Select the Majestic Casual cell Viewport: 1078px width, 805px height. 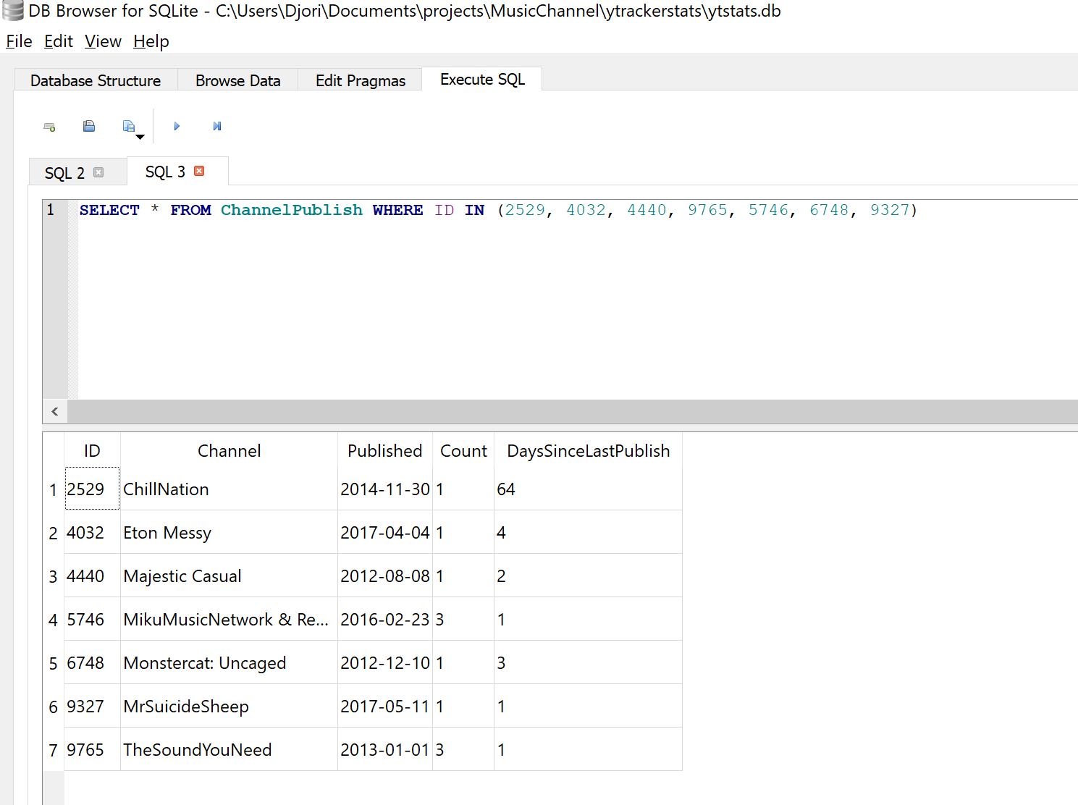click(229, 576)
